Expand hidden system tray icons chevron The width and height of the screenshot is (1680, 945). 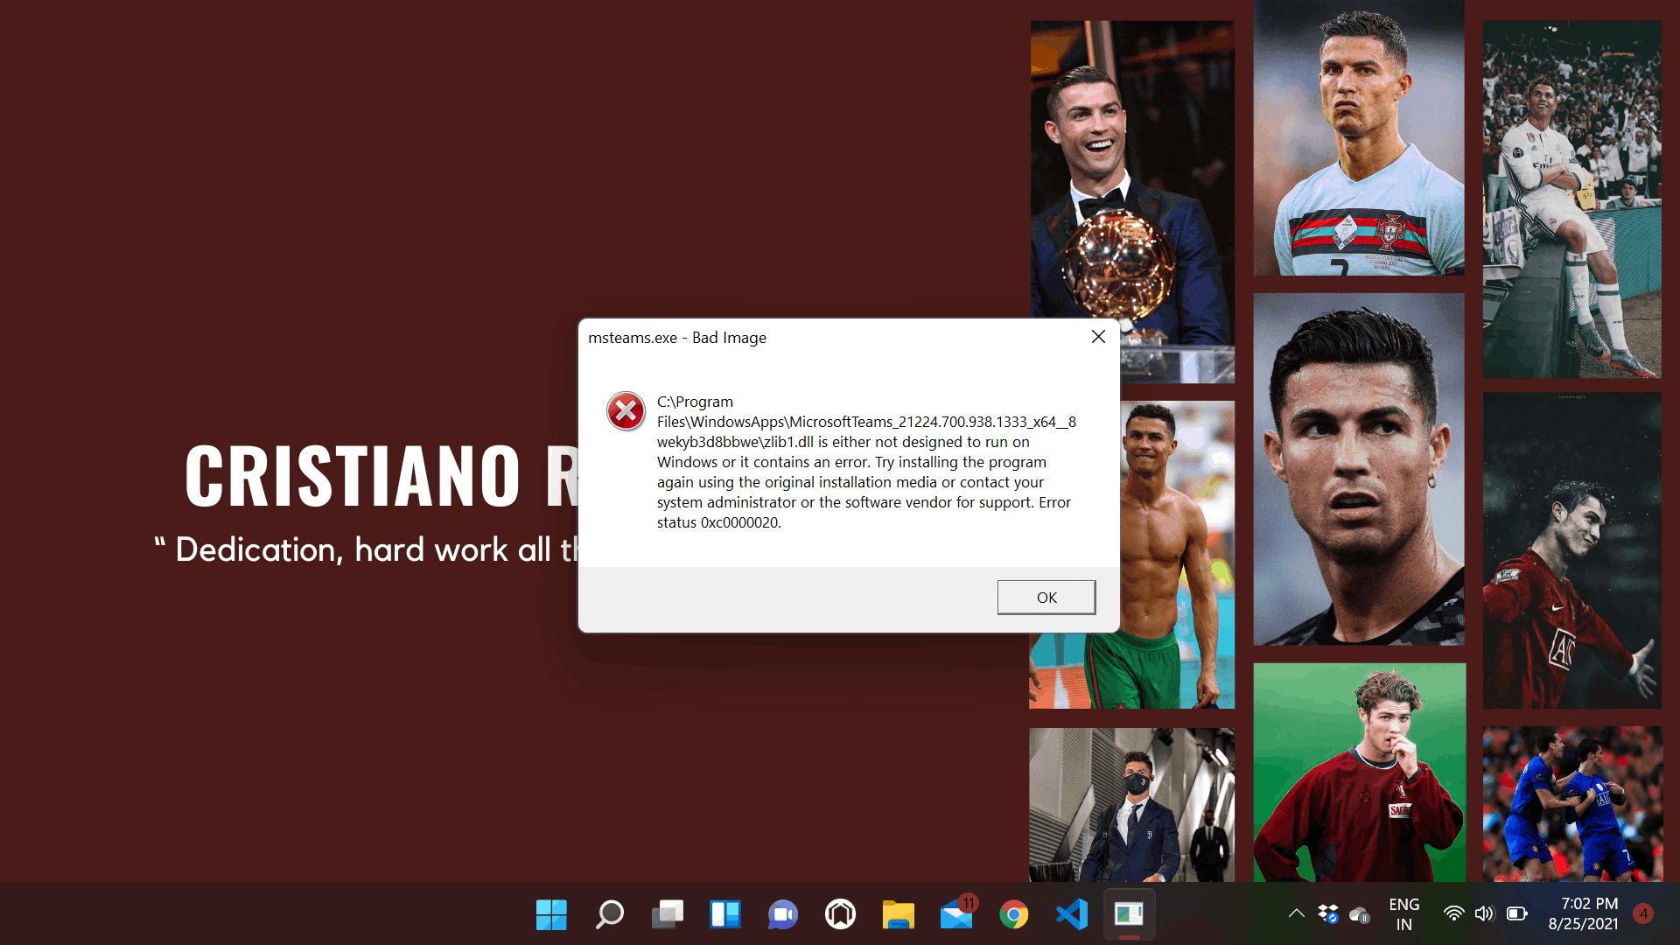click(x=1296, y=913)
